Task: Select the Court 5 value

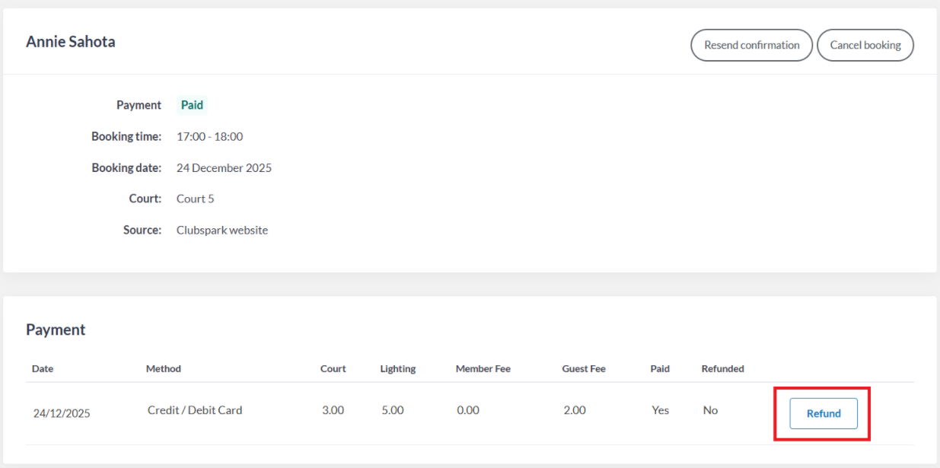Action: point(195,199)
